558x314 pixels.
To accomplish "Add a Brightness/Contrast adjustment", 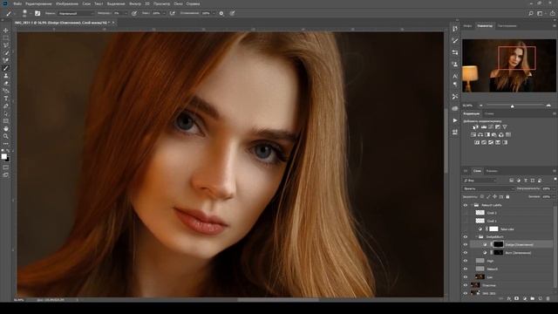I will coord(476,127).
